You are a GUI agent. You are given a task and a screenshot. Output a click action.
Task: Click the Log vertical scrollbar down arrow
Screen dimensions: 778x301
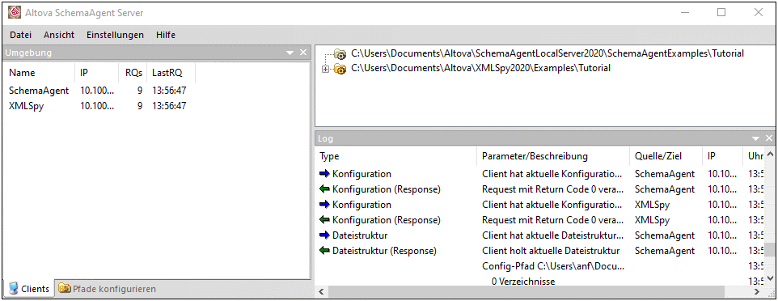pos(770,278)
